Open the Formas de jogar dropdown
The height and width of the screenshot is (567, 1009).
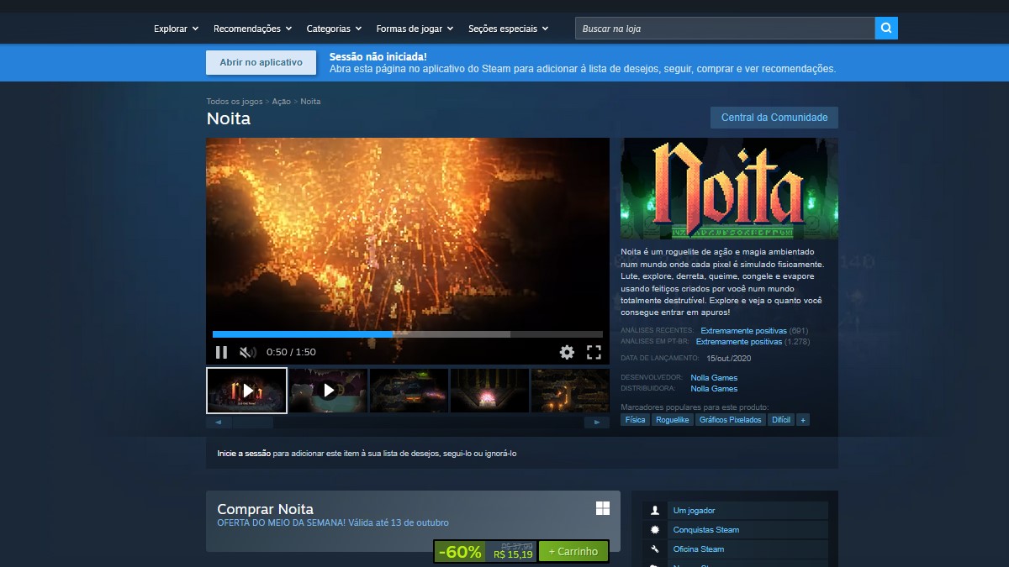pos(414,28)
